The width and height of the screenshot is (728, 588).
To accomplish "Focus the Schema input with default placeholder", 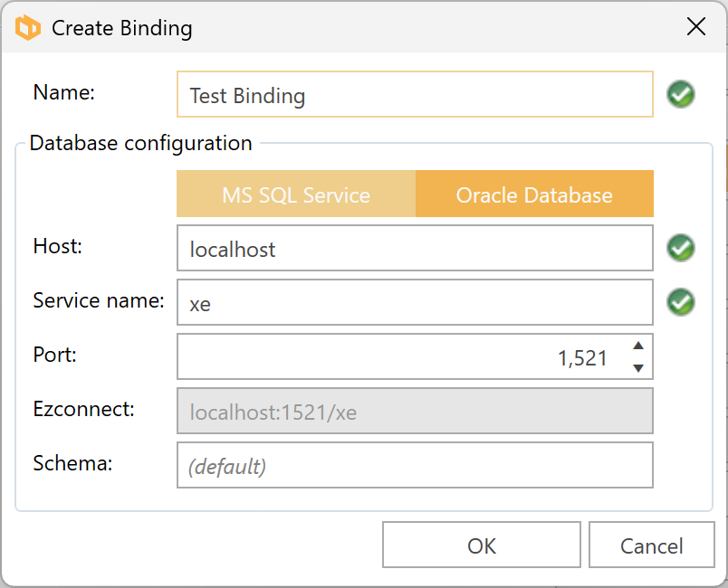I will [415, 466].
